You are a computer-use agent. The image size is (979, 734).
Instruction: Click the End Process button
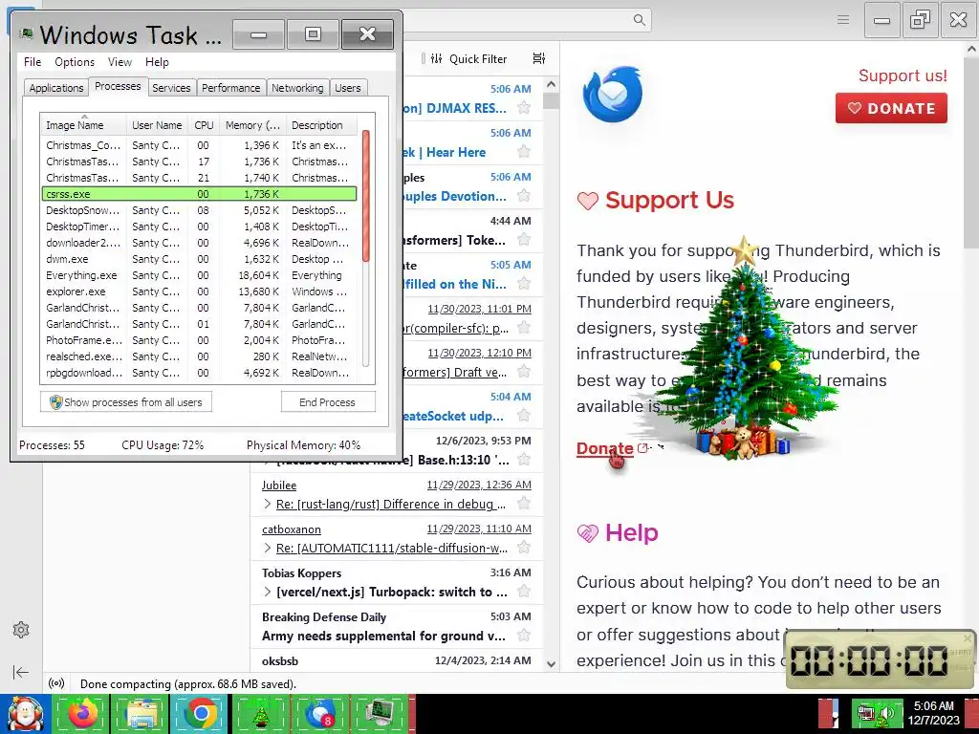click(328, 402)
